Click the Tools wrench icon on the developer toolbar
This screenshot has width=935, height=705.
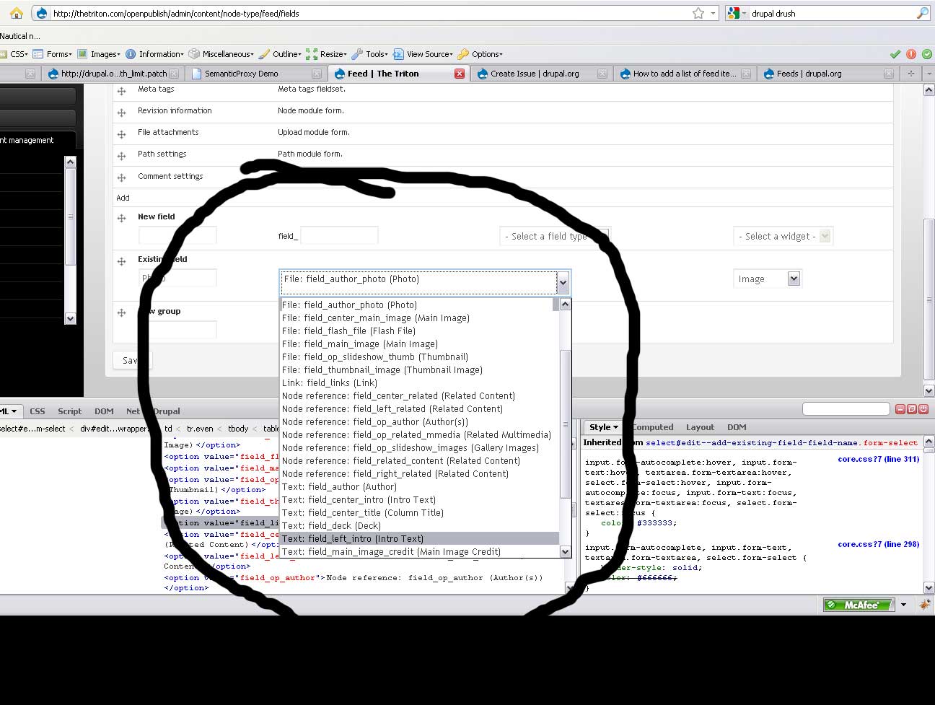(358, 53)
